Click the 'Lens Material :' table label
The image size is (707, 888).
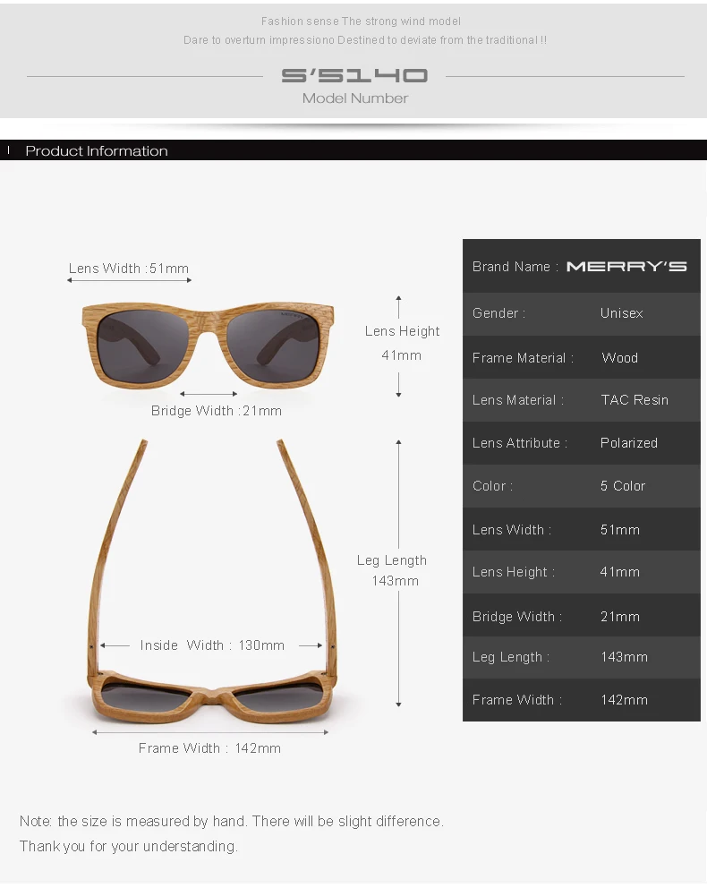pos(518,400)
